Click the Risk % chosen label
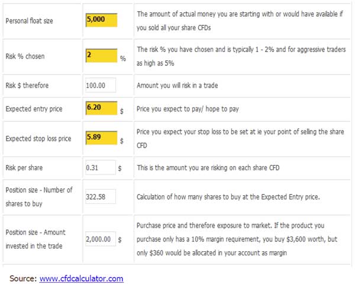355x285 pixels. click(x=25, y=56)
